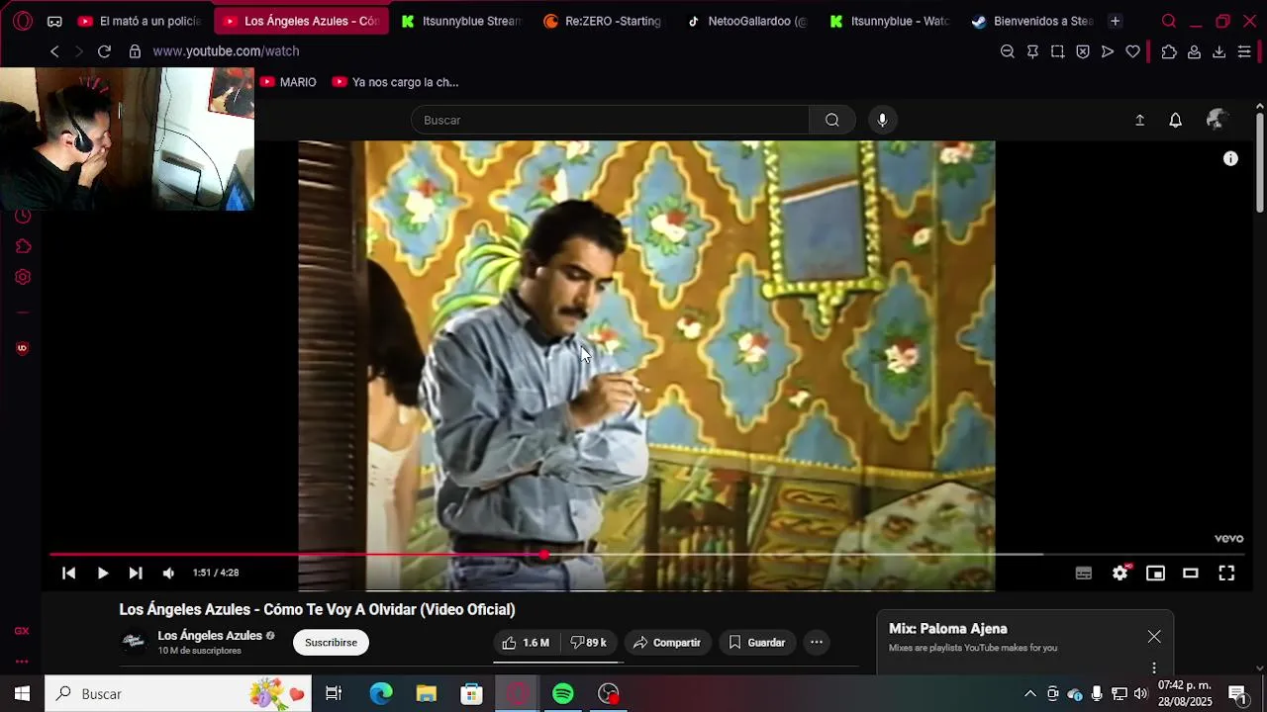Image resolution: width=1267 pixels, height=712 pixels.
Task: Open the GX control sidebar icon
Action: click(x=22, y=631)
